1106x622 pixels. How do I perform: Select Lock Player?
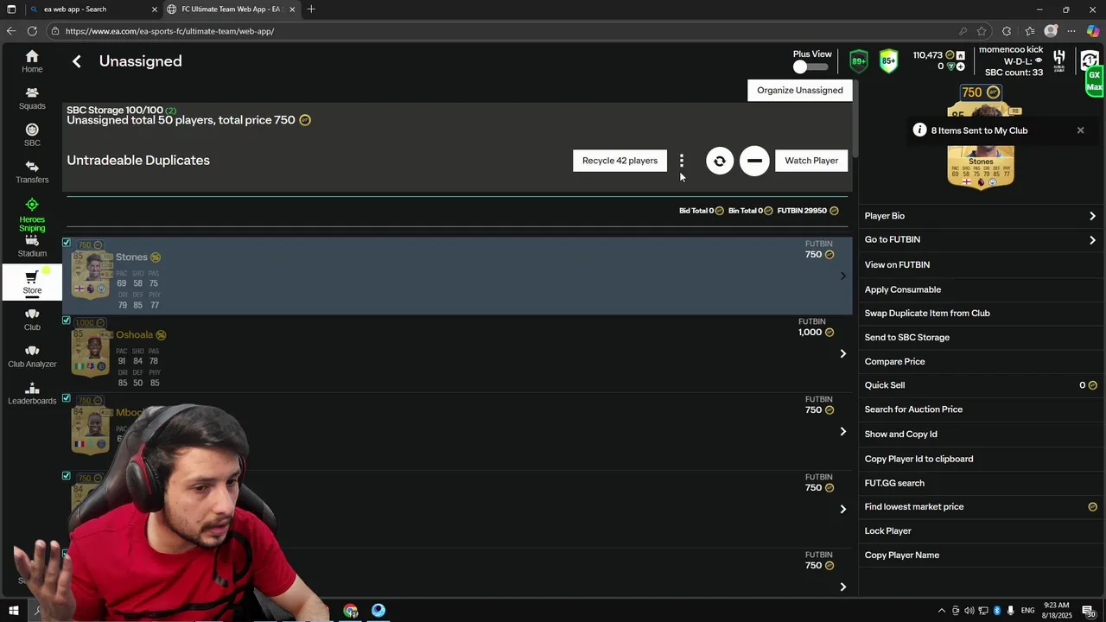click(x=981, y=530)
